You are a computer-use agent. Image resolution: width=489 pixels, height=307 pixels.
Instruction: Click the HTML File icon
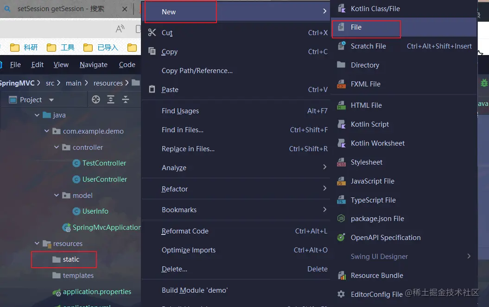click(342, 105)
